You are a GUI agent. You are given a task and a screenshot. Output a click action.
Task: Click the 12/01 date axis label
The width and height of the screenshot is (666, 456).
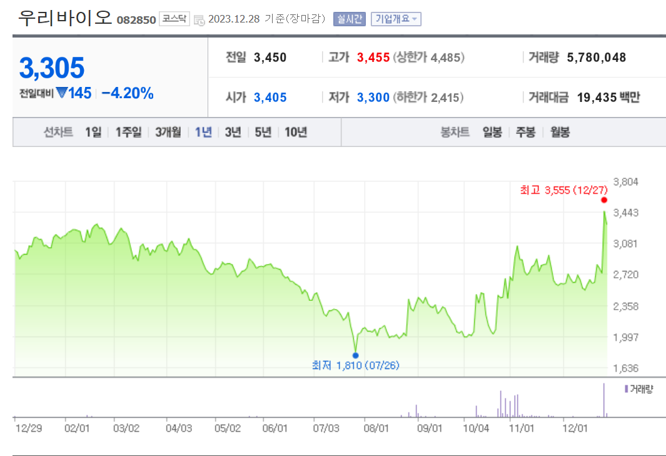point(575,428)
